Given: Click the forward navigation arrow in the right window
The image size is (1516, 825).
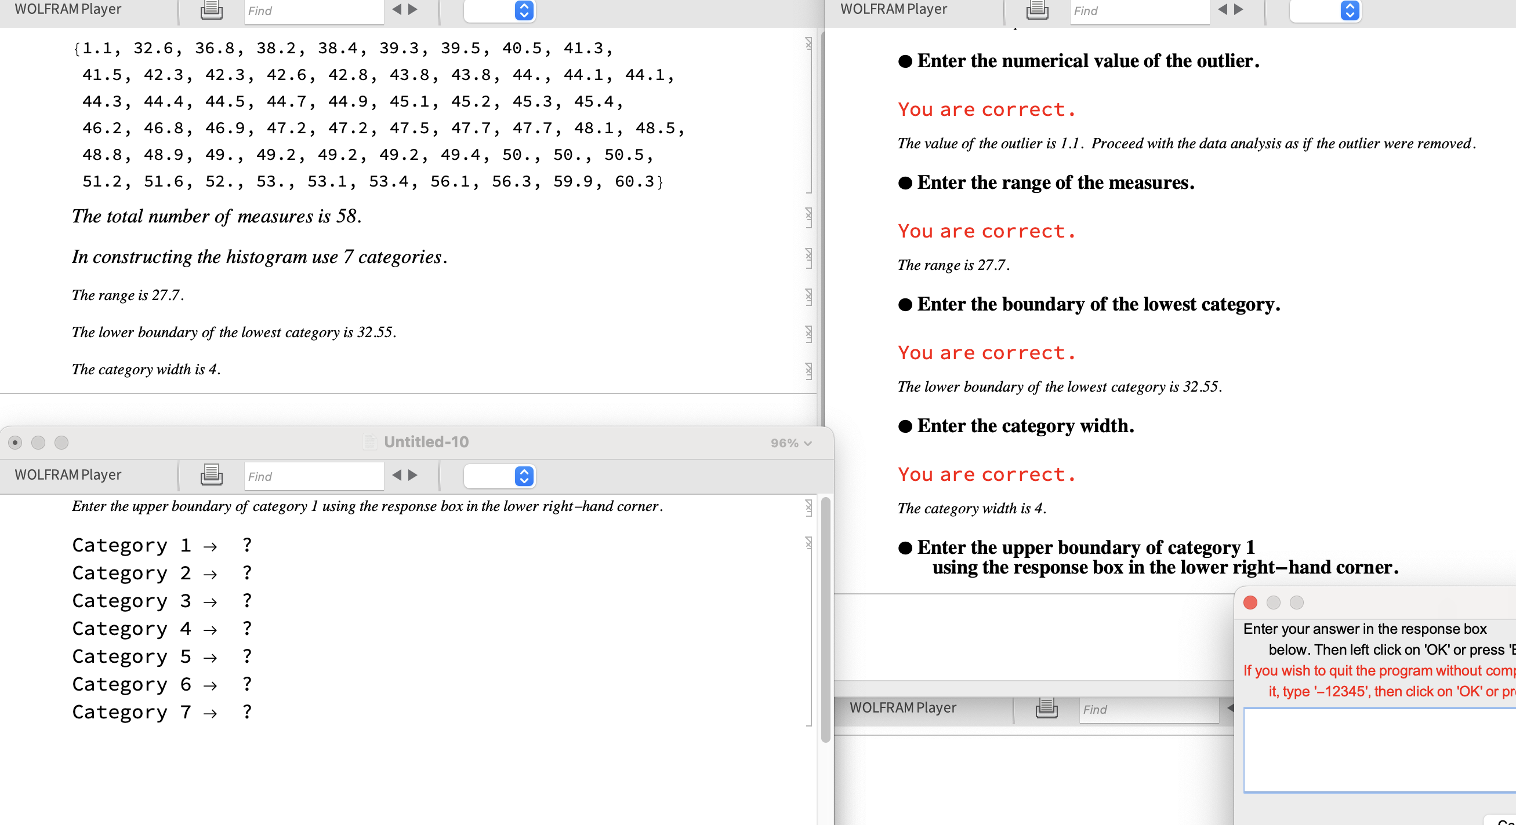Looking at the screenshot, I should coord(1239,10).
